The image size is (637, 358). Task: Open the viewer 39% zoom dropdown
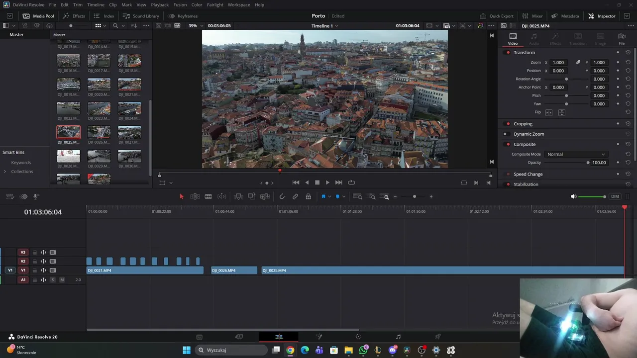coord(196,26)
